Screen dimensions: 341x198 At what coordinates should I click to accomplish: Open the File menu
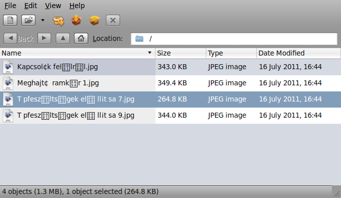click(10, 6)
